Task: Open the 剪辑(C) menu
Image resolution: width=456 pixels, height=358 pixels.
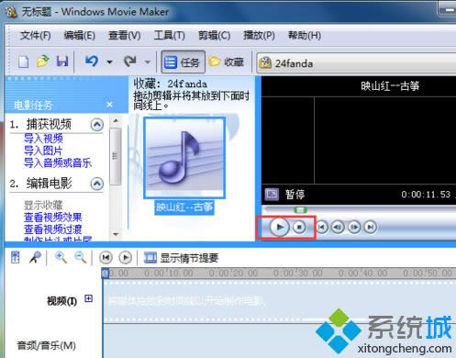Action: (214, 36)
